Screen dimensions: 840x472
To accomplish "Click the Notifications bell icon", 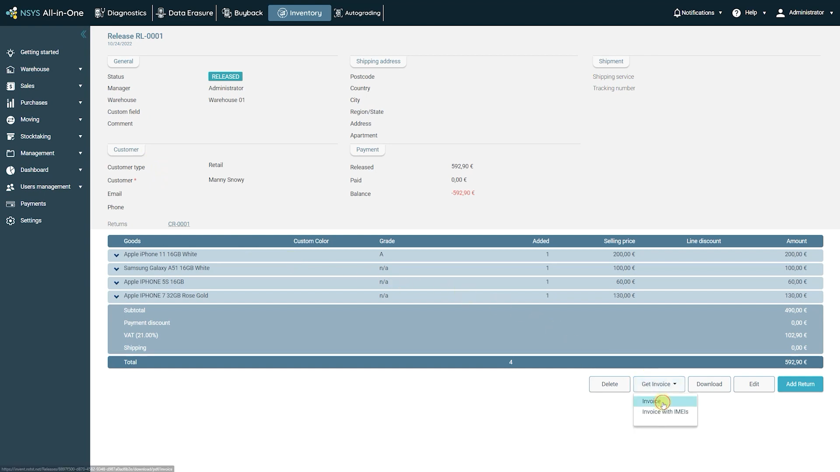I will tap(677, 13).
